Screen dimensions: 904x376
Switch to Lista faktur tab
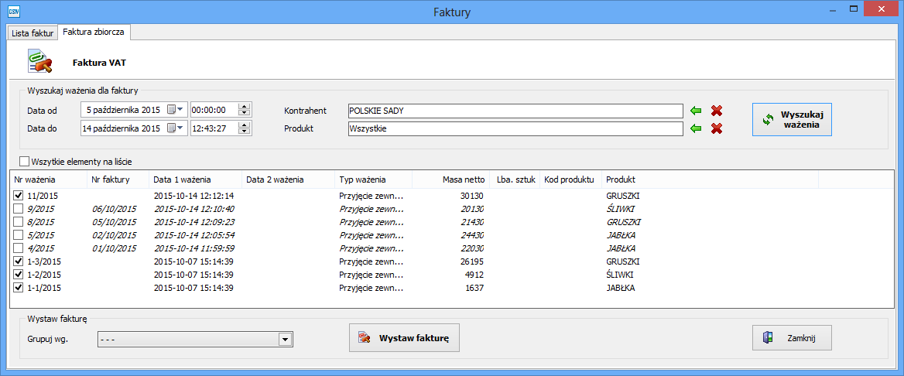(x=33, y=33)
